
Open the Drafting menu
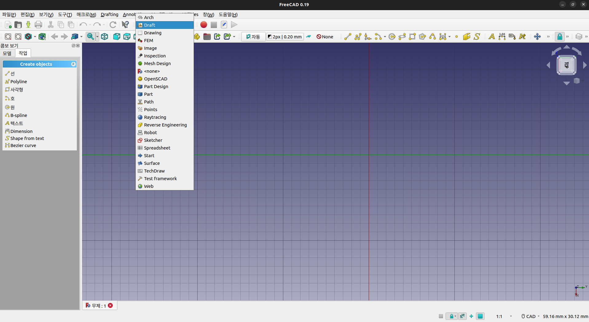[x=109, y=14]
